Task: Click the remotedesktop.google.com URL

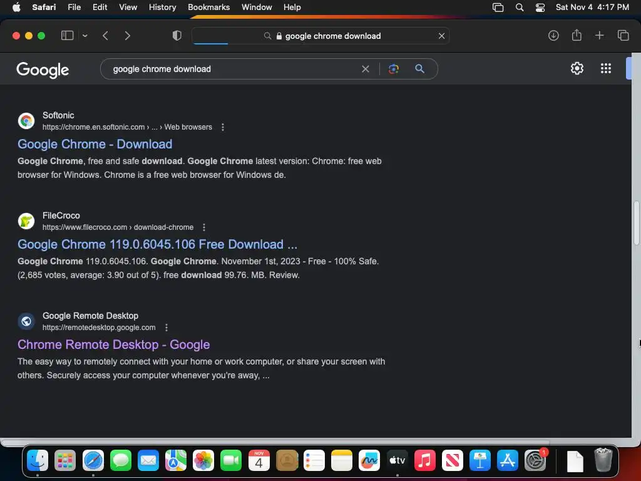Action: tap(99, 328)
